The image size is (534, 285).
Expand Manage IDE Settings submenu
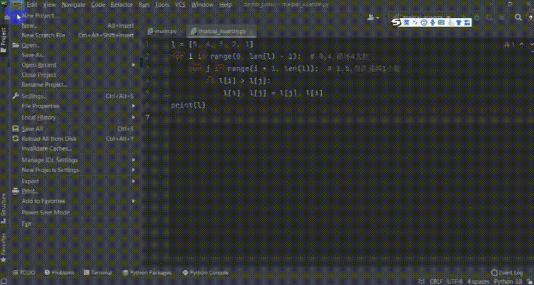click(x=50, y=160)
